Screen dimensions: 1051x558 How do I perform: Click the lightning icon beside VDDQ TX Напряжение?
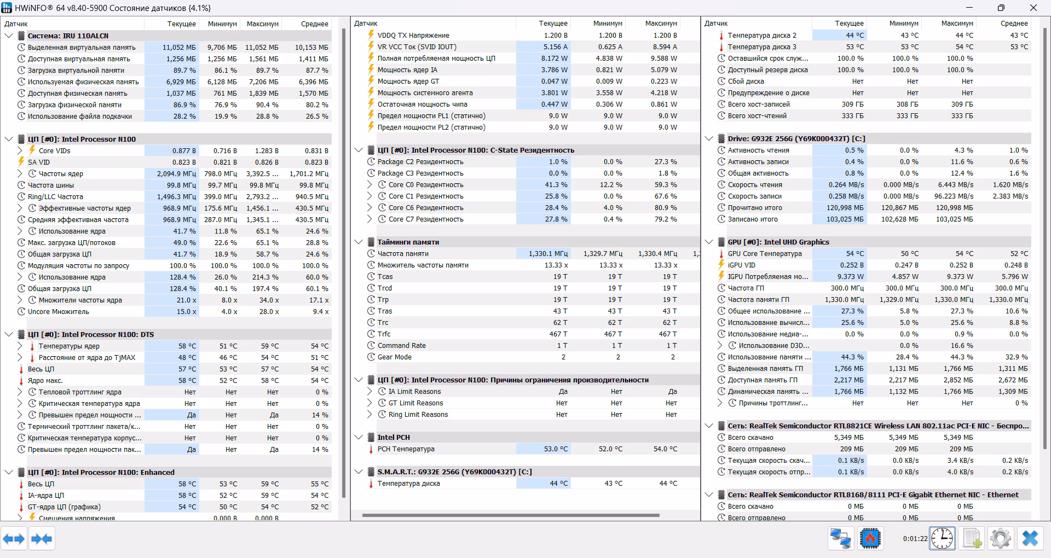(x=371, y=36)
